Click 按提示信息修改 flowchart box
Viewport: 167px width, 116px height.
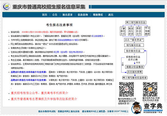pos(135,67)
